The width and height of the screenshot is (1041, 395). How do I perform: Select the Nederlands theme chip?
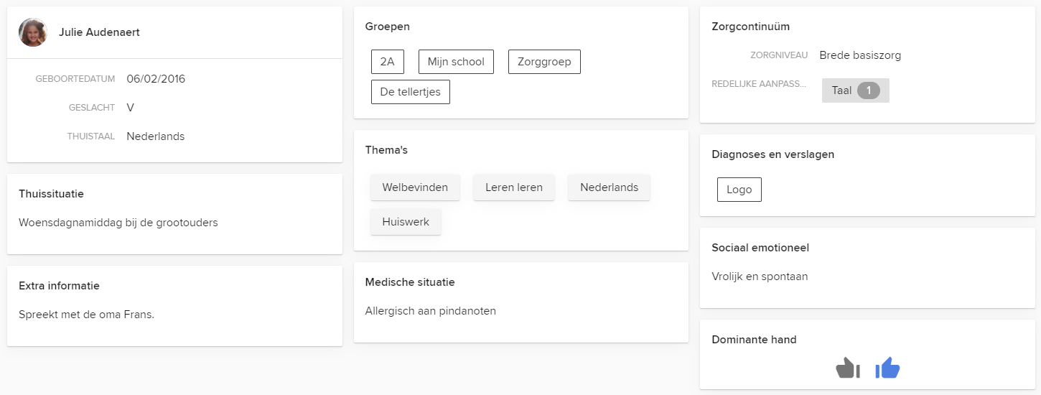[610, 187]
